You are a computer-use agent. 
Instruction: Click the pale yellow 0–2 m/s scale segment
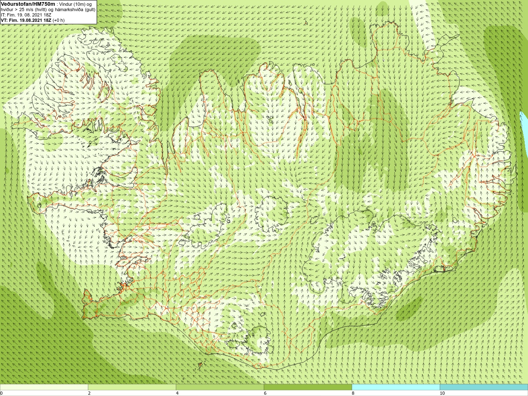[x=44, y=387]
